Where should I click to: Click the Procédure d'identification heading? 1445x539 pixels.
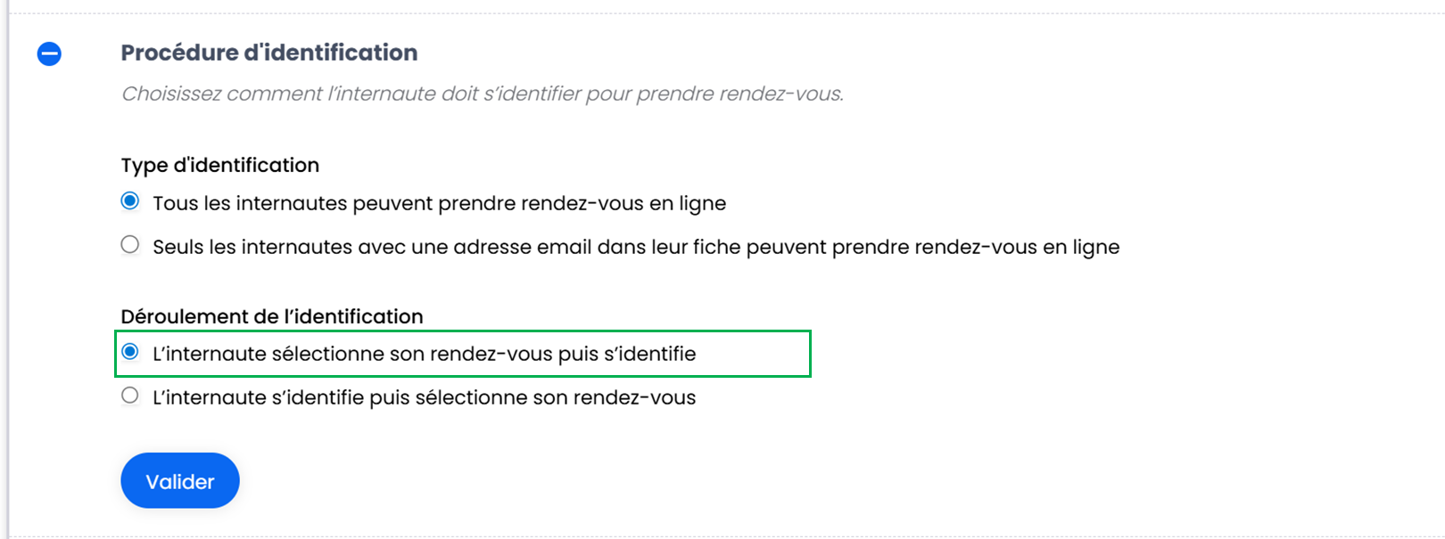pyautogui.click(x=268, y=53)
